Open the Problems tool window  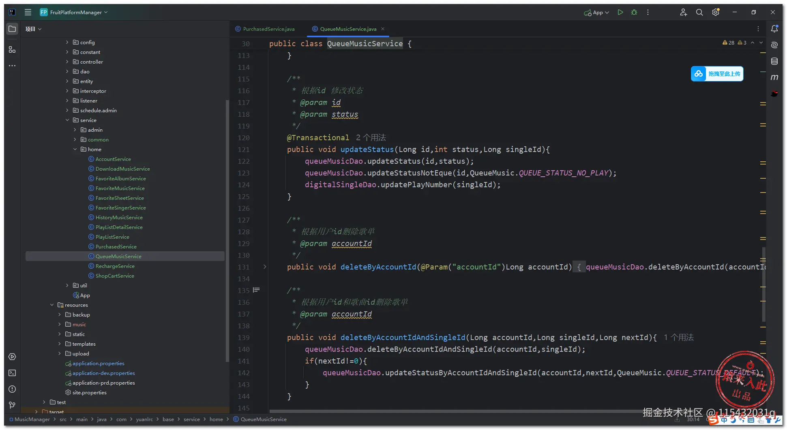pyautogui.click(x=12, y=389)
